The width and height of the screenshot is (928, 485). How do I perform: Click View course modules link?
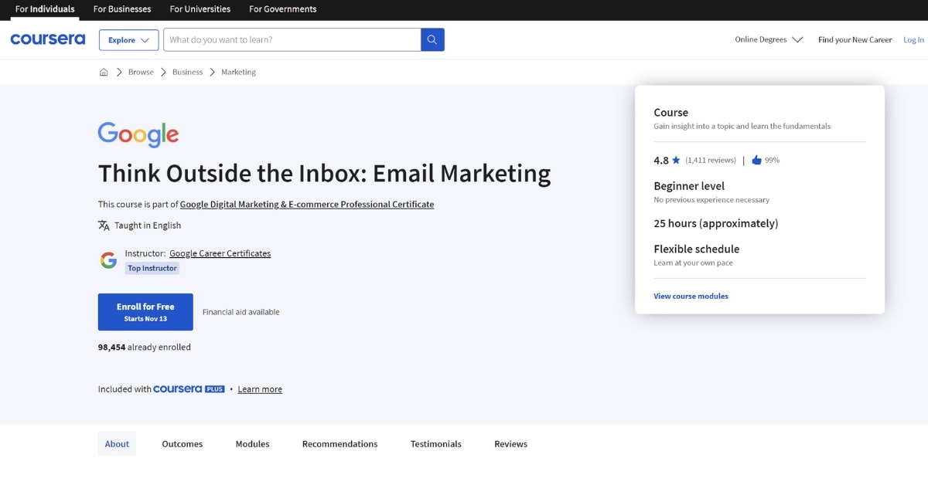(x=691, y=296)
